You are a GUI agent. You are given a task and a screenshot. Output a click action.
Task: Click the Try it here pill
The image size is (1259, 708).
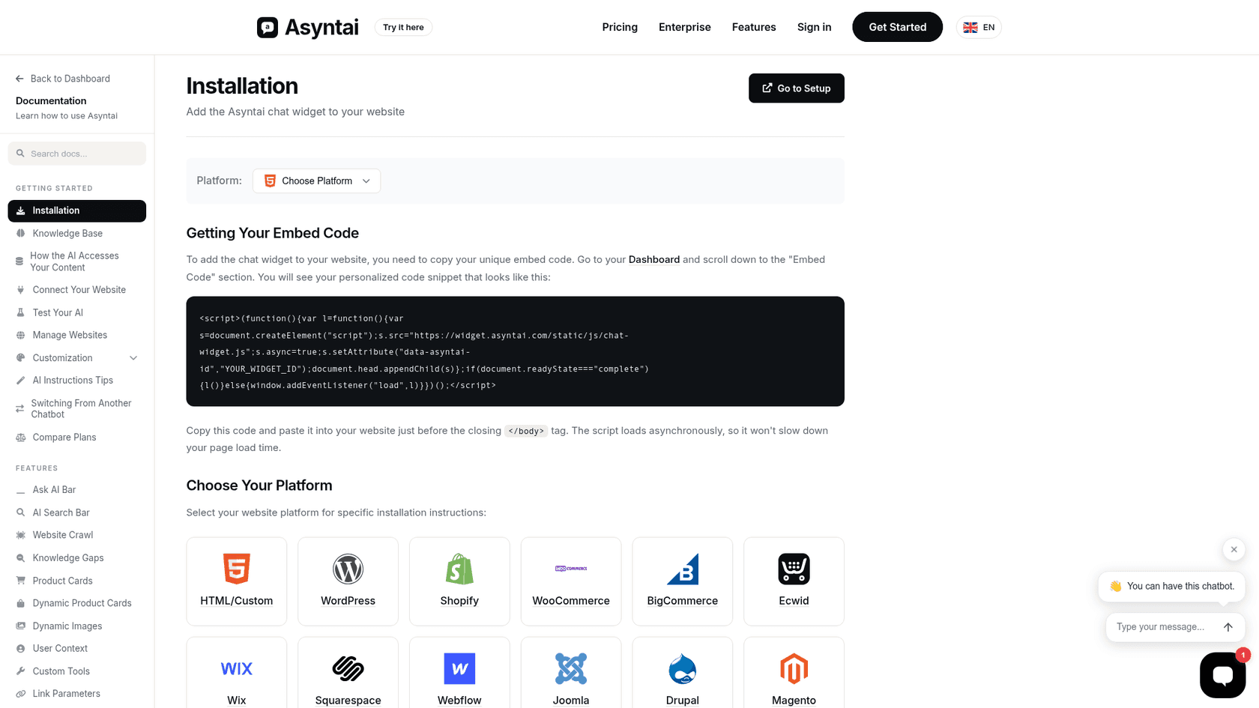(403, 28)
